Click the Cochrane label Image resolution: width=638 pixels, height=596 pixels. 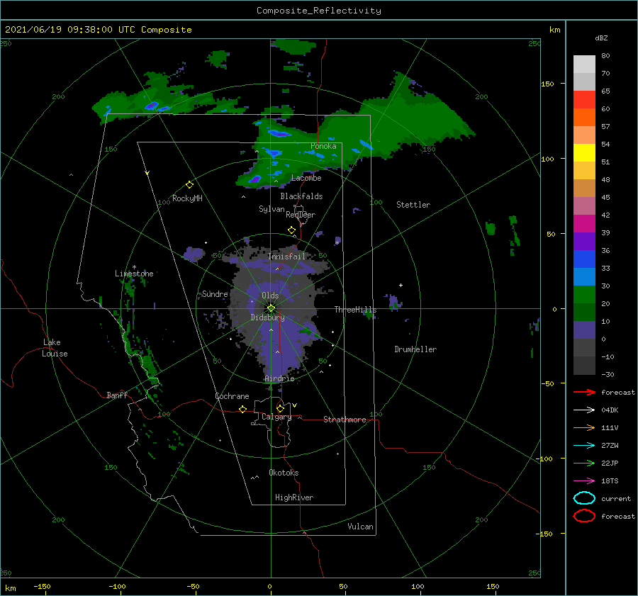[x=232, y=396]
